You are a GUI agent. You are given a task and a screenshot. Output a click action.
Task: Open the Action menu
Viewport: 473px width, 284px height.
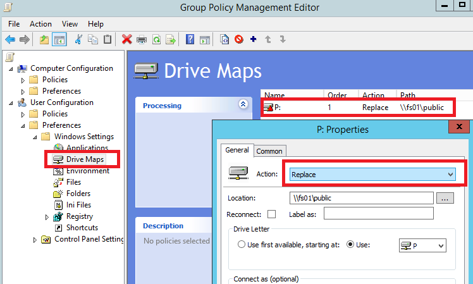(40, 23)
